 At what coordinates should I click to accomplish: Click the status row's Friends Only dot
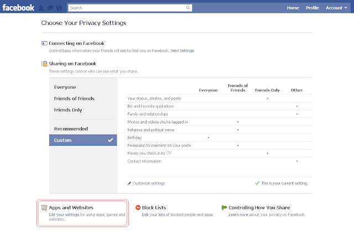pos(268,98)
